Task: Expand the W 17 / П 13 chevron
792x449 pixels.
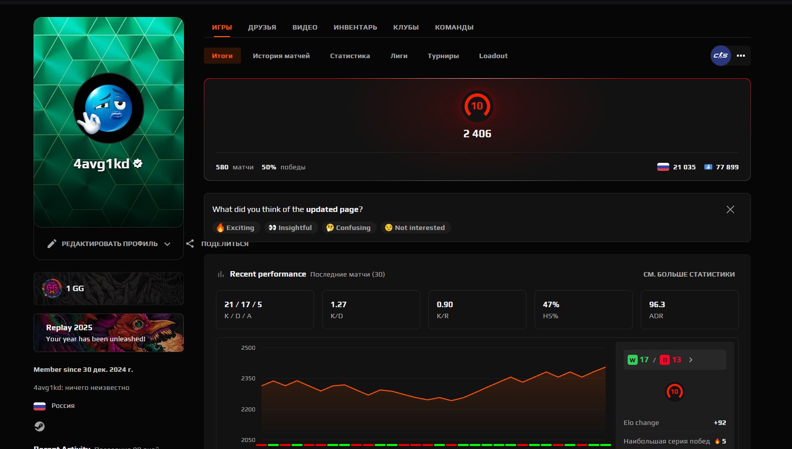Action: [x=691, y=360]
